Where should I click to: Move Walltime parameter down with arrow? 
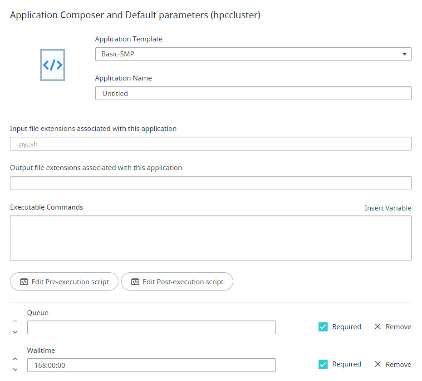15,370
